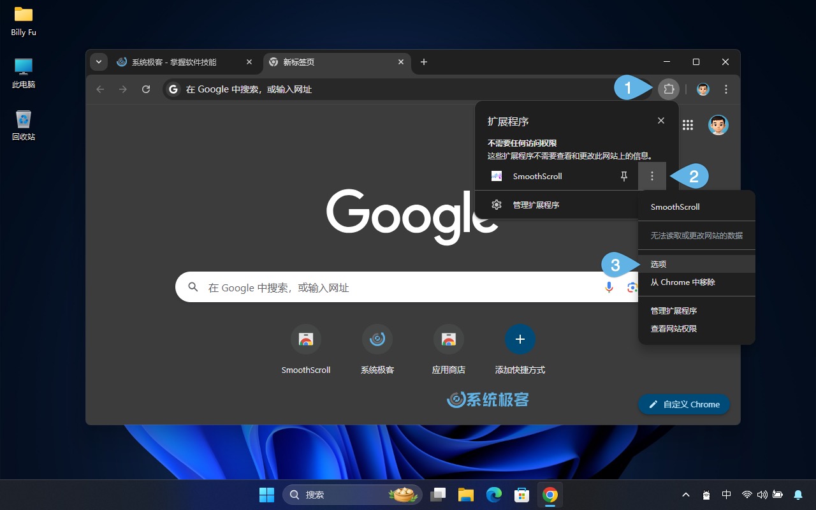Open the 系统极客 shortcut tile

(377, 349)
